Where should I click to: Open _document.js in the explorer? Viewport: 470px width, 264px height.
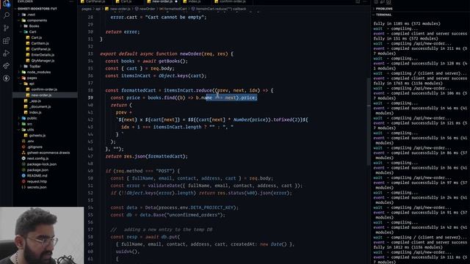coord(40,106)
